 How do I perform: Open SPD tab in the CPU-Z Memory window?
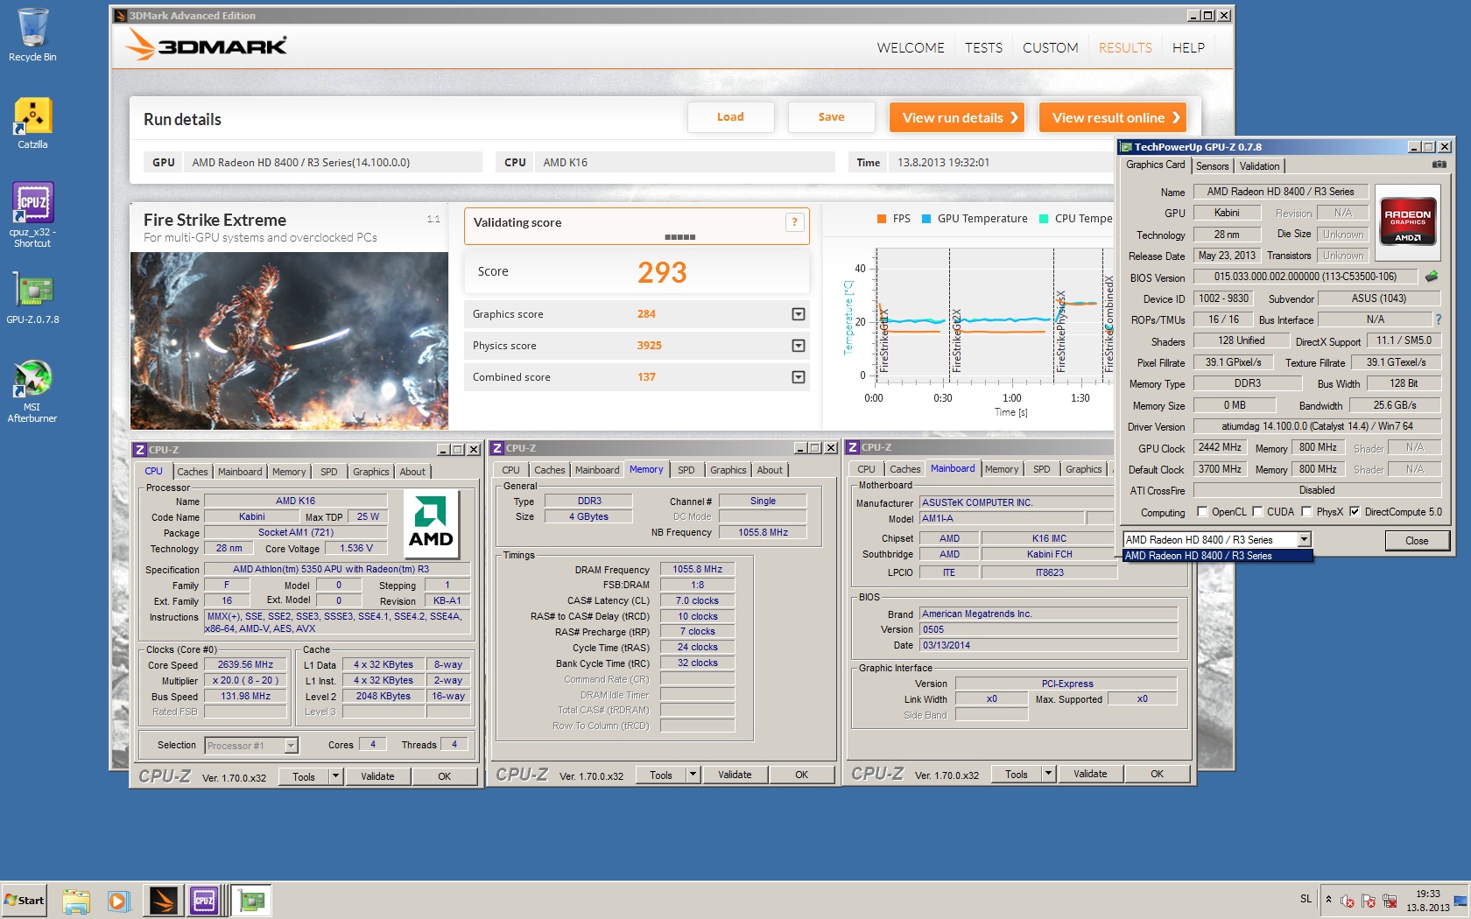tap(686, 470)
